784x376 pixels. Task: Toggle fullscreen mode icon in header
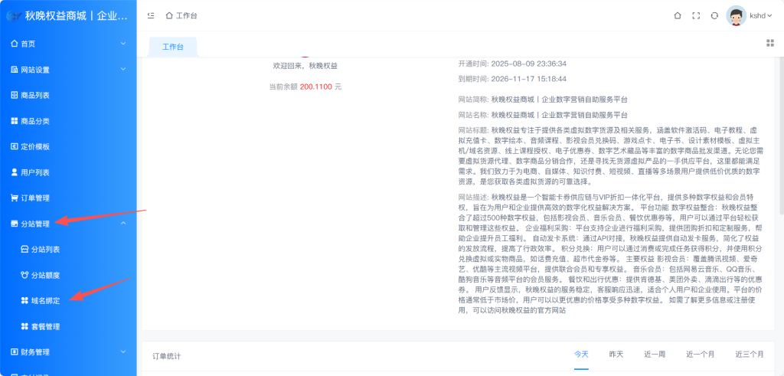[696, 15]
